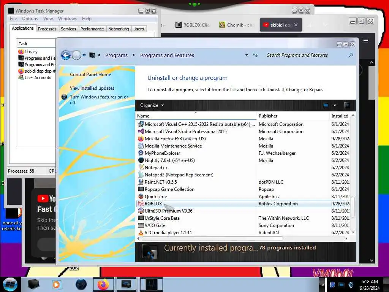Open recent pages dropdown beside navigation arrows
Screen dimensions: 389x292
pyautogui.click(x=84, y=55)
